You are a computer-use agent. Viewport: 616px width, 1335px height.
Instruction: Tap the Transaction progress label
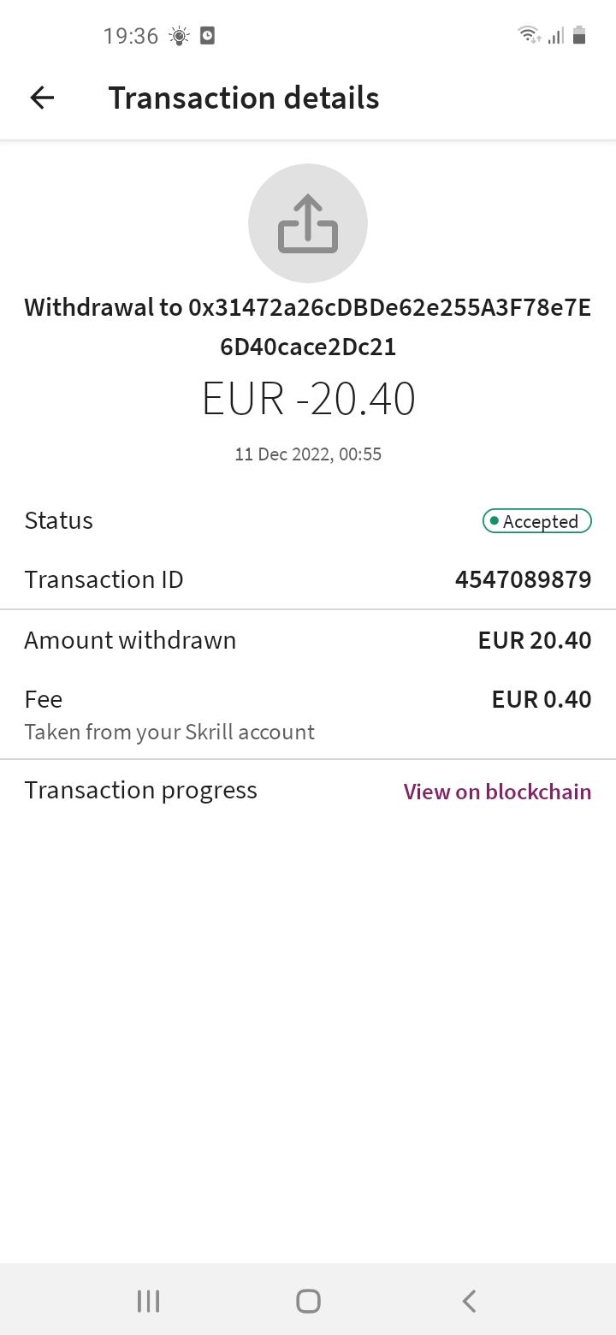coord(140,791)
